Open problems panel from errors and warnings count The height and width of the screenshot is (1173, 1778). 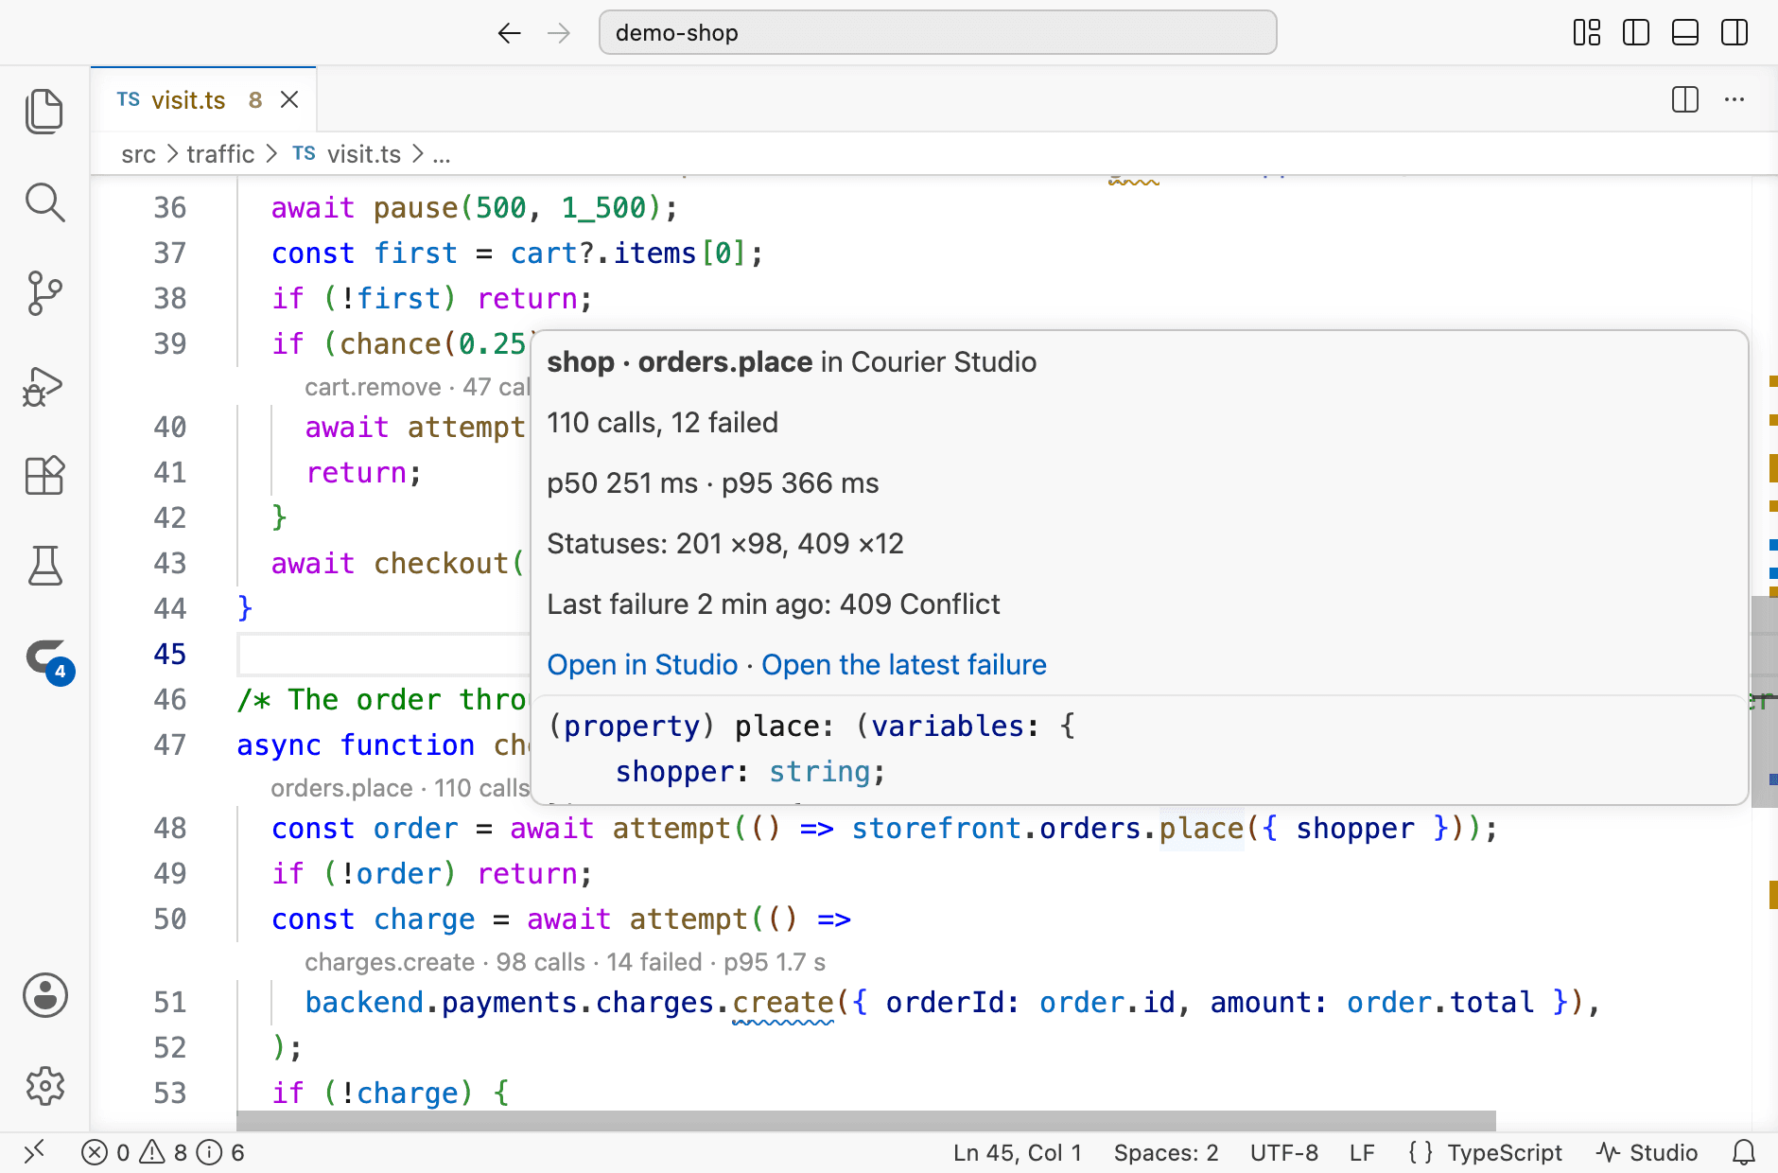pyautogui.click(x=163, y=1152)
